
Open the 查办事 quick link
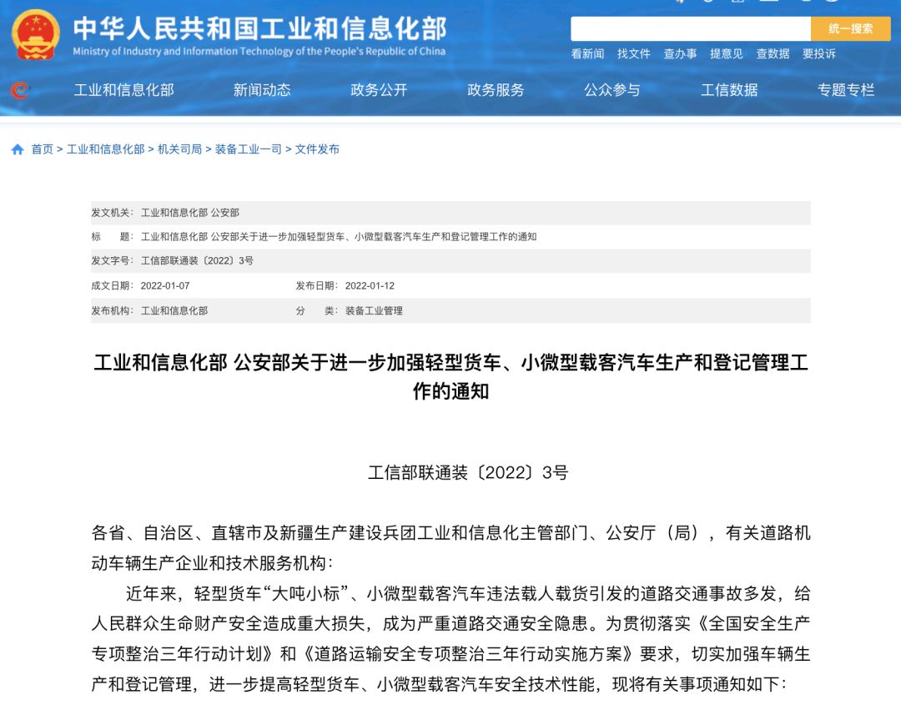point(680,53)
